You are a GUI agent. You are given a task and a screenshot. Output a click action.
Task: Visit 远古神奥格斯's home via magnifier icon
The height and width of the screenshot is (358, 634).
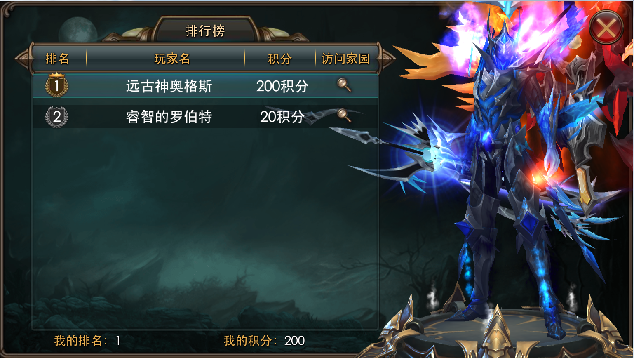344,85
